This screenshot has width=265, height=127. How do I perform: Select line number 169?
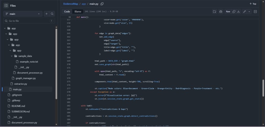tap(68, 61)
